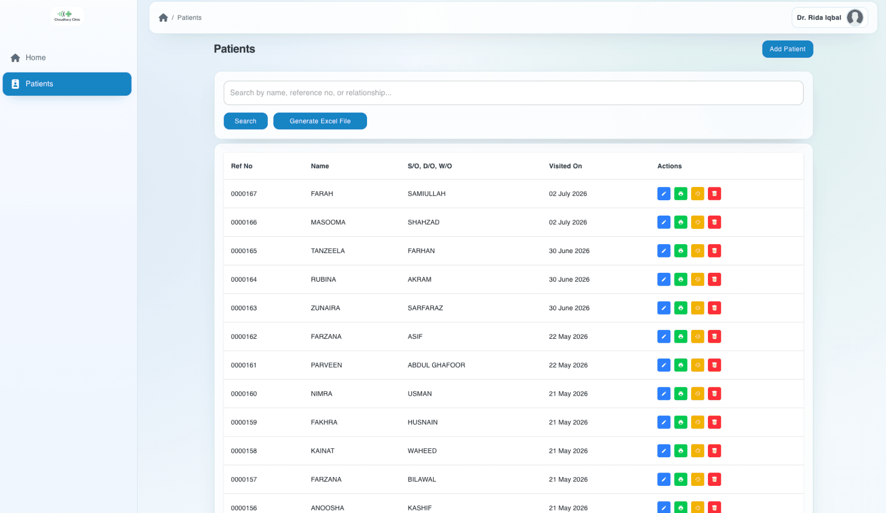Click the Visited On column header
Image resolution: width=886 pixels, height=513 pixels.
[565, 166]
